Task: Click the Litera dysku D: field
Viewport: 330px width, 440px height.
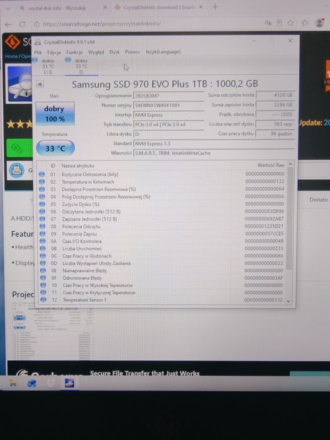Action: coord(168,134)
